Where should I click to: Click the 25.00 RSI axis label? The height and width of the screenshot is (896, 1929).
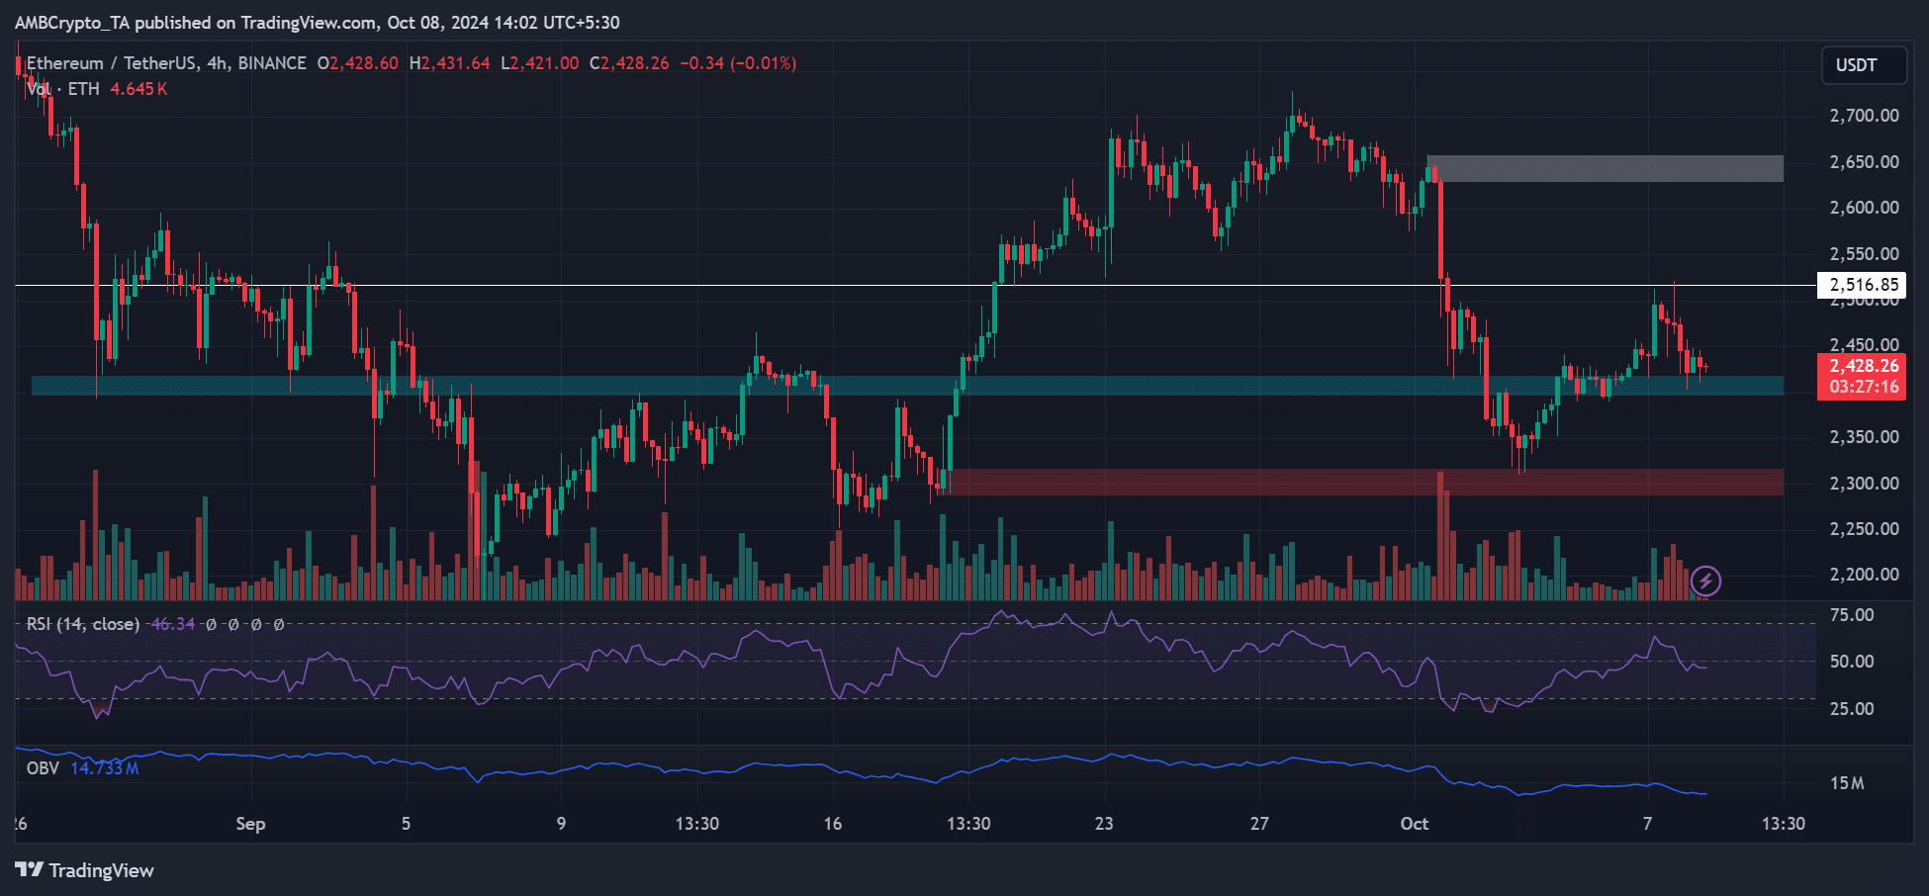click(x=1852, y=709)
